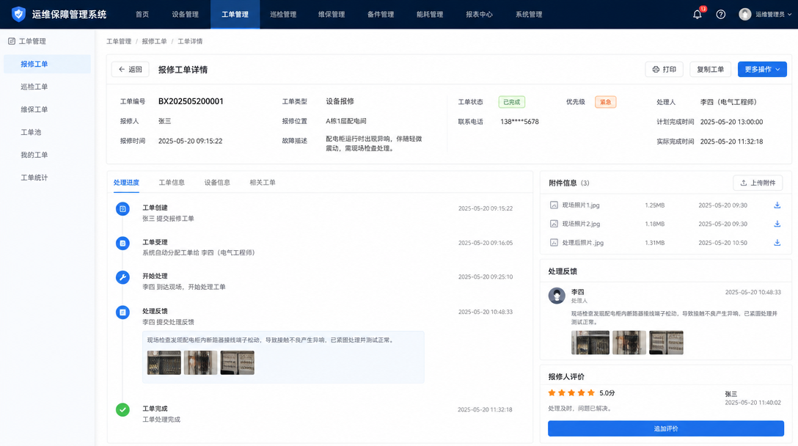Open the notification bell

(698, 14)
